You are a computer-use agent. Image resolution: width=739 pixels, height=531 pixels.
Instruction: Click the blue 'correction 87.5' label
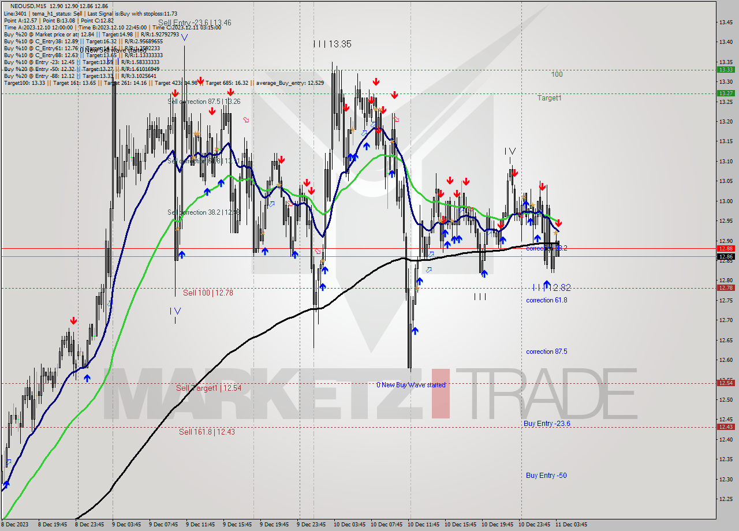(x=546, y=351)
